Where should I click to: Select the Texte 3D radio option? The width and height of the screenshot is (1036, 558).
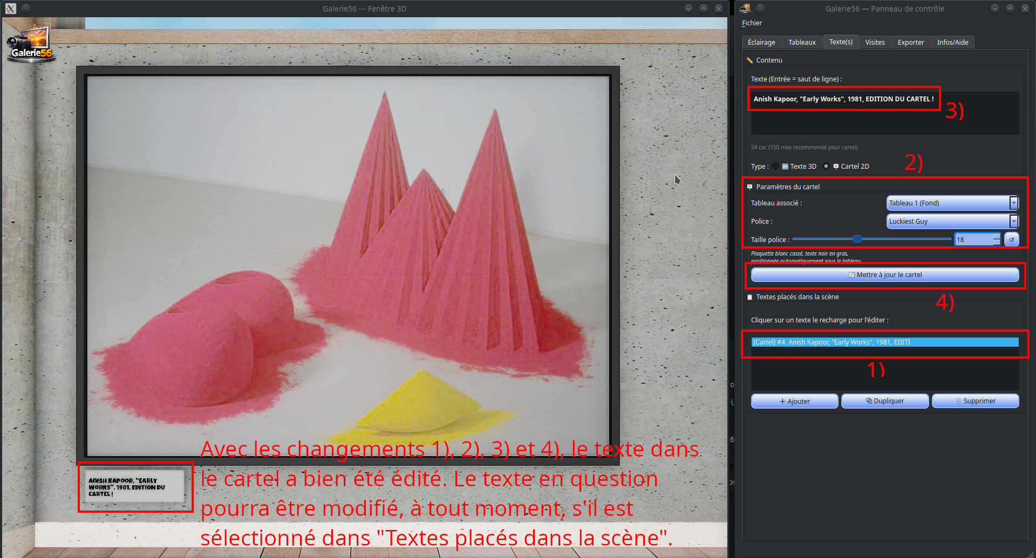775,167
